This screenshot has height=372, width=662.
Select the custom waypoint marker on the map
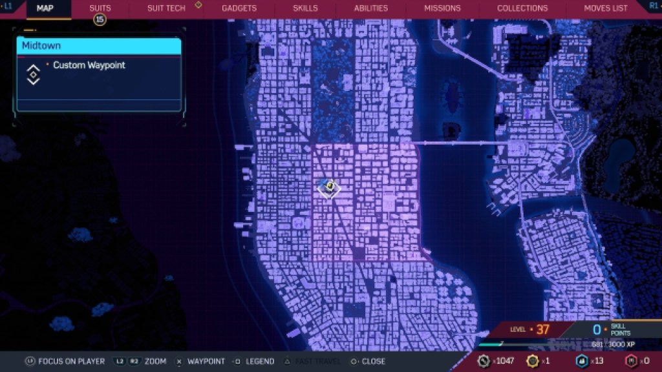328,189
